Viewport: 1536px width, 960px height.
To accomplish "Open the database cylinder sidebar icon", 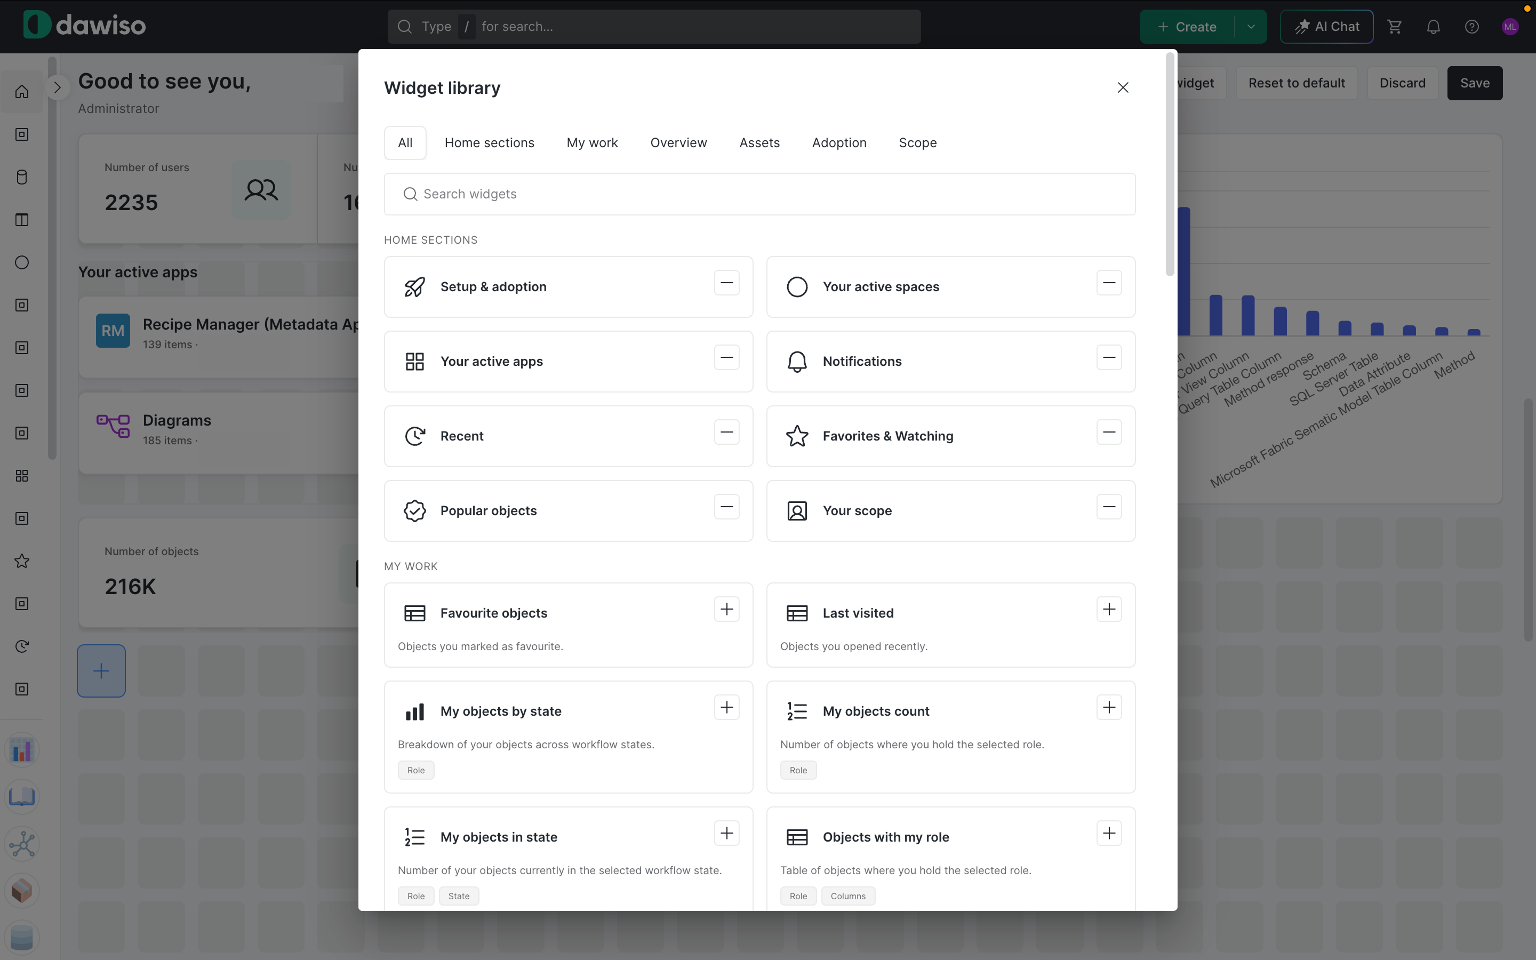I will (22, 177).
